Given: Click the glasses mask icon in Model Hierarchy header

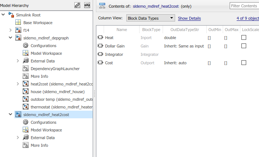Looking at the screenshot, I should 87,5.
